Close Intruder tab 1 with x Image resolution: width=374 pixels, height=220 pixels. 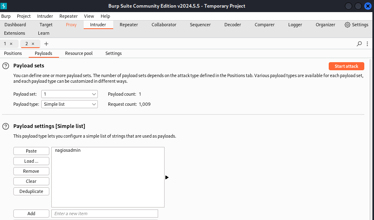pos(11,44)
